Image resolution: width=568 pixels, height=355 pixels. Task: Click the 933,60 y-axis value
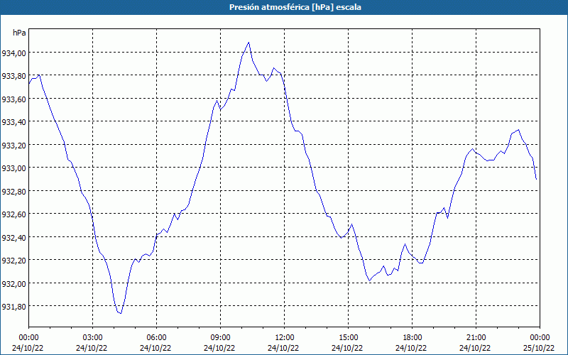coord(13,99)
